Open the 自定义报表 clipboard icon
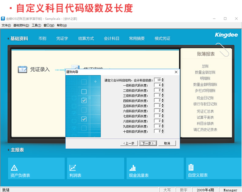 point(191,168)
